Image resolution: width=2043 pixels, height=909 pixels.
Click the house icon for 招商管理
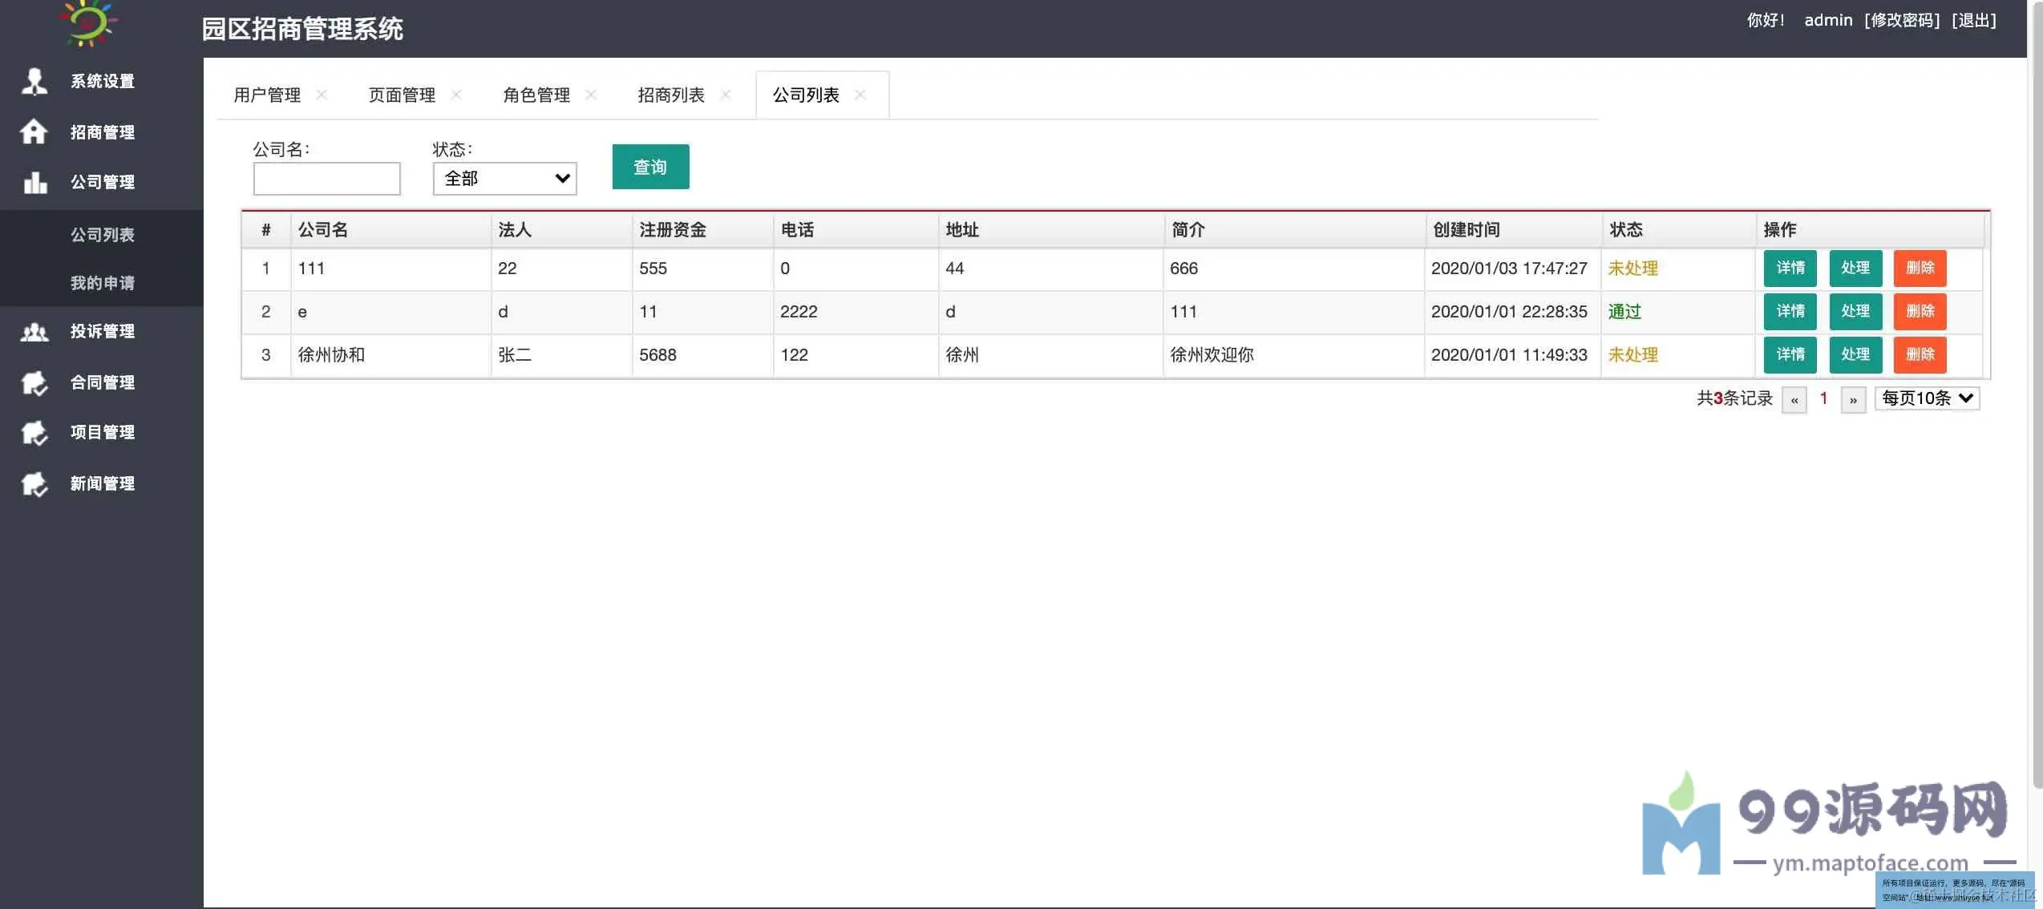tap(34, 131)
